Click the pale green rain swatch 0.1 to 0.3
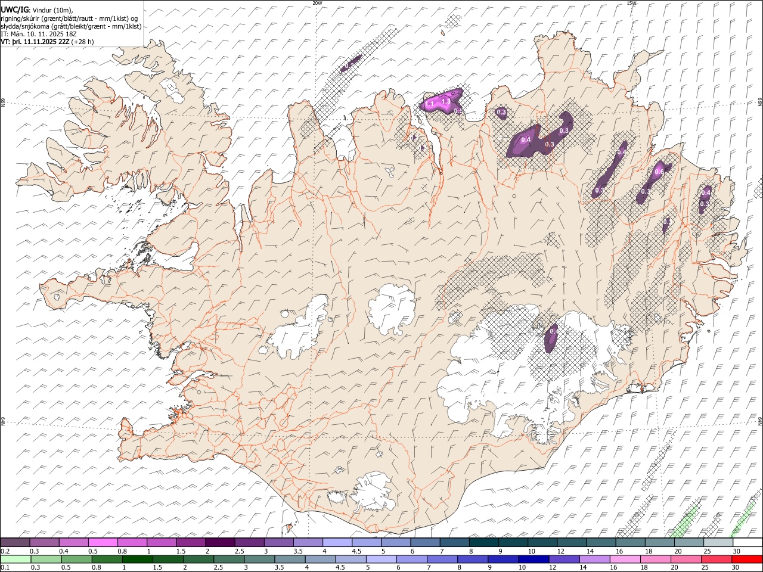 15,559
